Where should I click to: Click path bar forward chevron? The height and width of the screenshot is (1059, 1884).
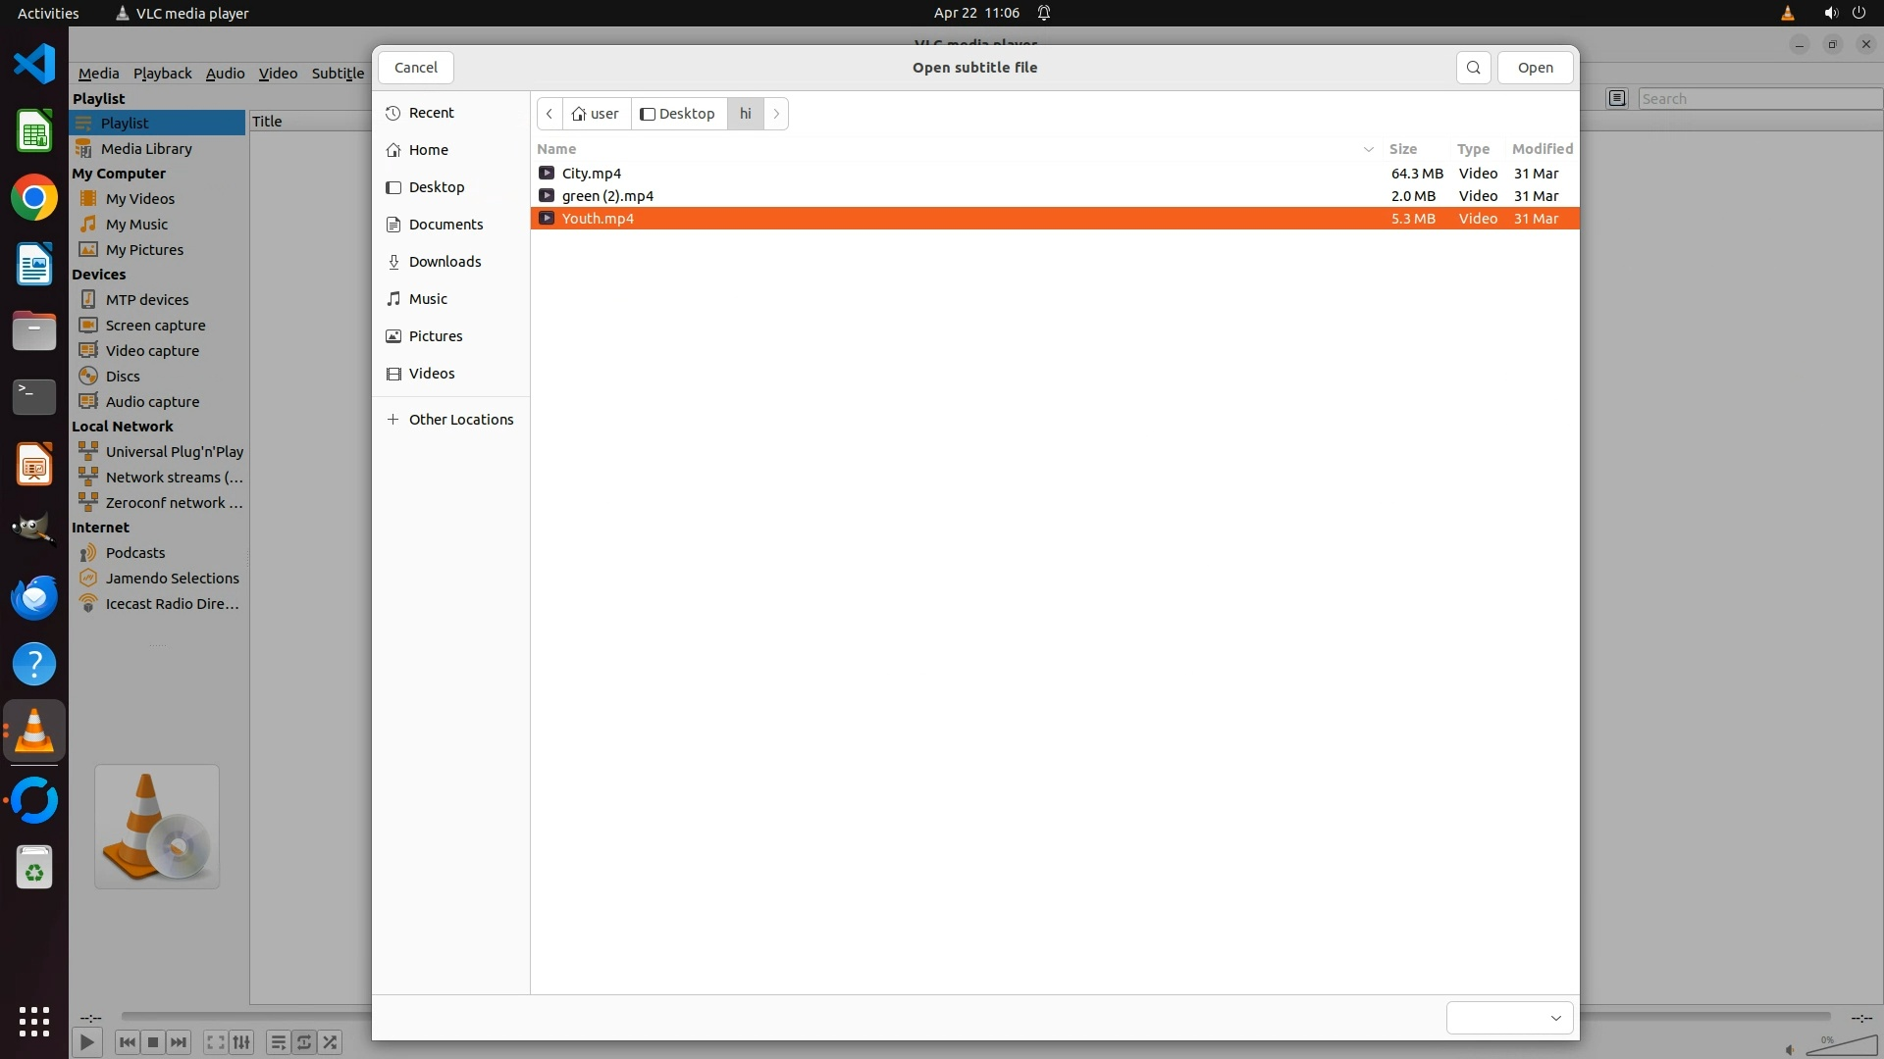[x=776, y=114]
